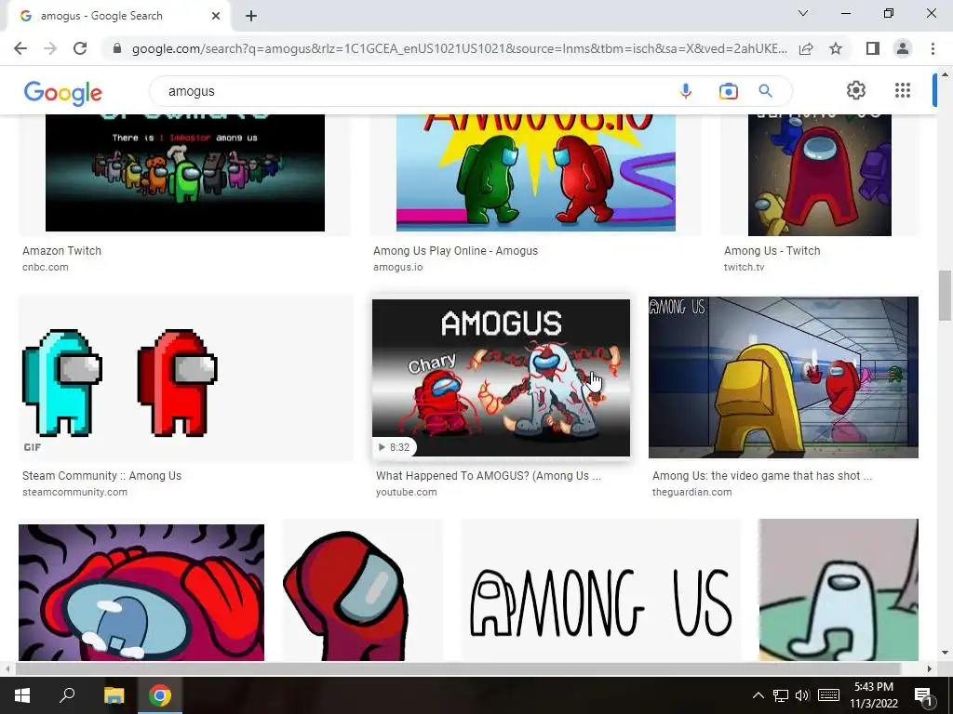
Task: Click the Google logo
Action: (62, 93)
